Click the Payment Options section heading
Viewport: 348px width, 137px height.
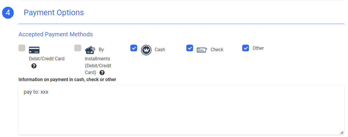coord(54,13)
